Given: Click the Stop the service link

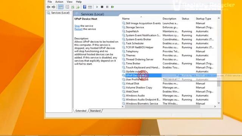Looking at the screenshot, I should pyautogui.click(x=77, y=26).
